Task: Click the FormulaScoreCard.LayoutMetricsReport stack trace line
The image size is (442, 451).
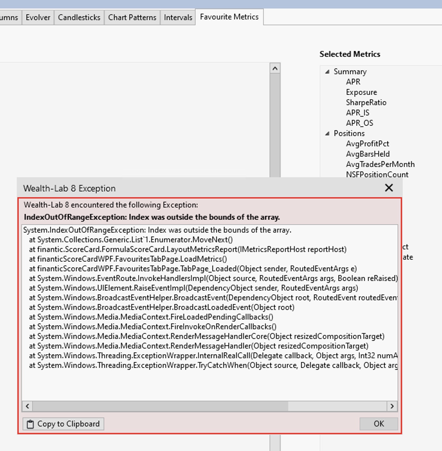Action: pos(188,249)
